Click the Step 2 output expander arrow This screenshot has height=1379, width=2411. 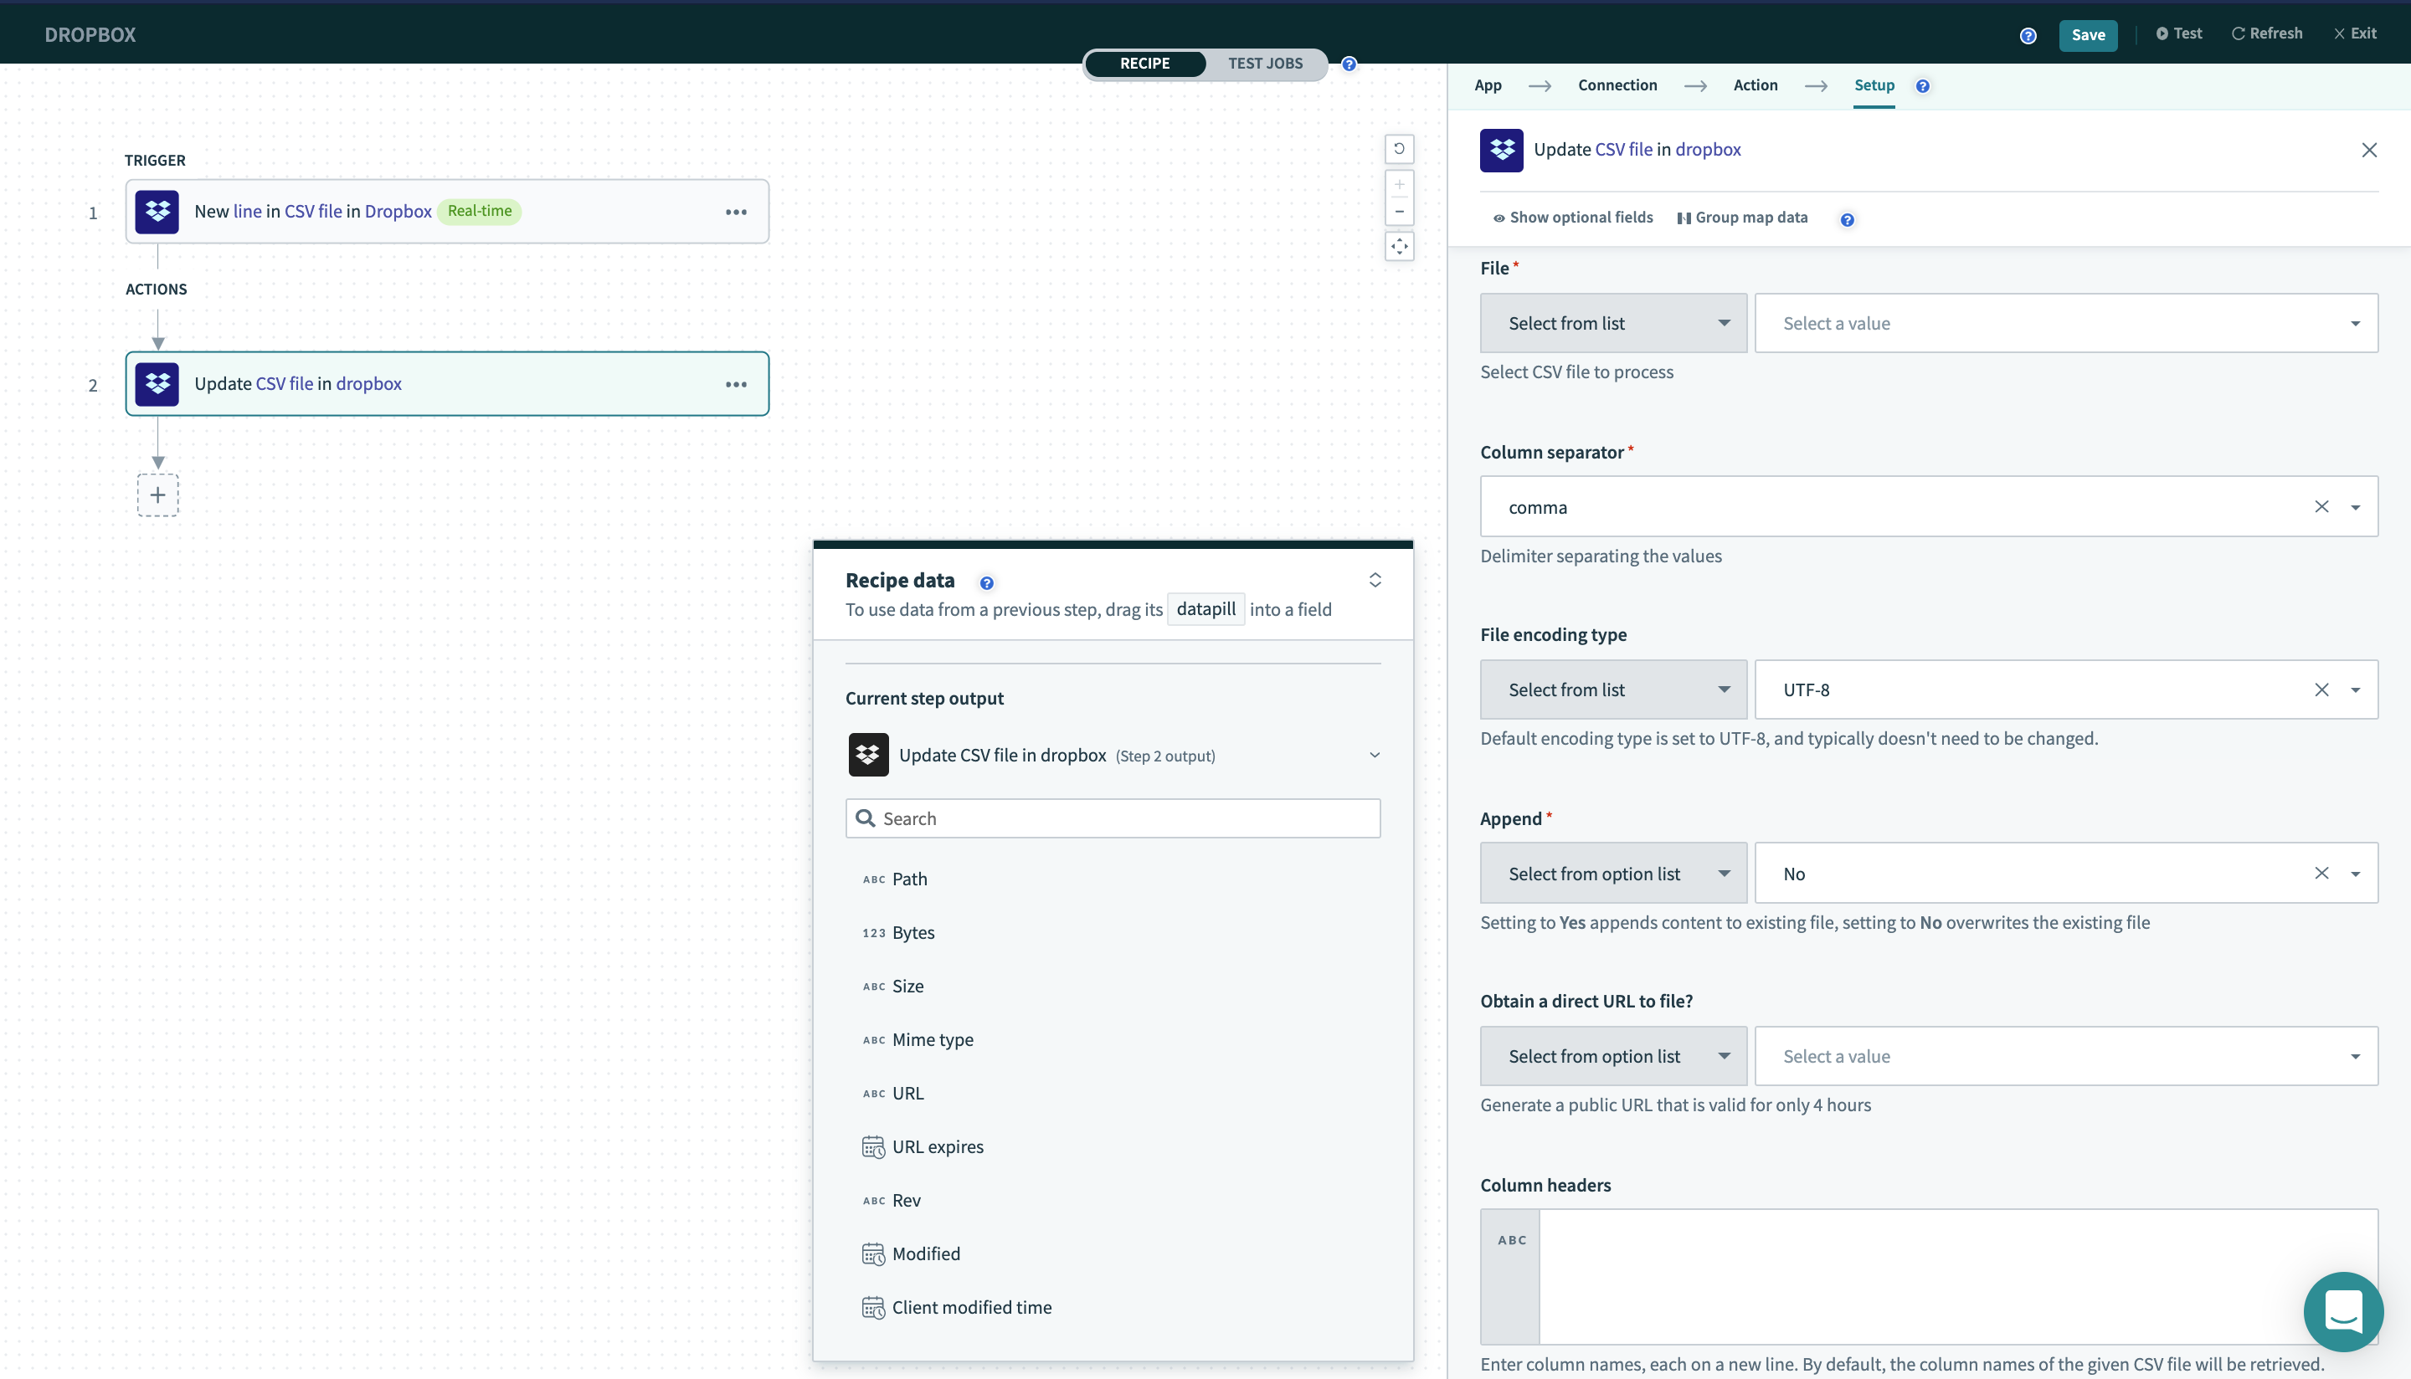tap(1375, 755)
